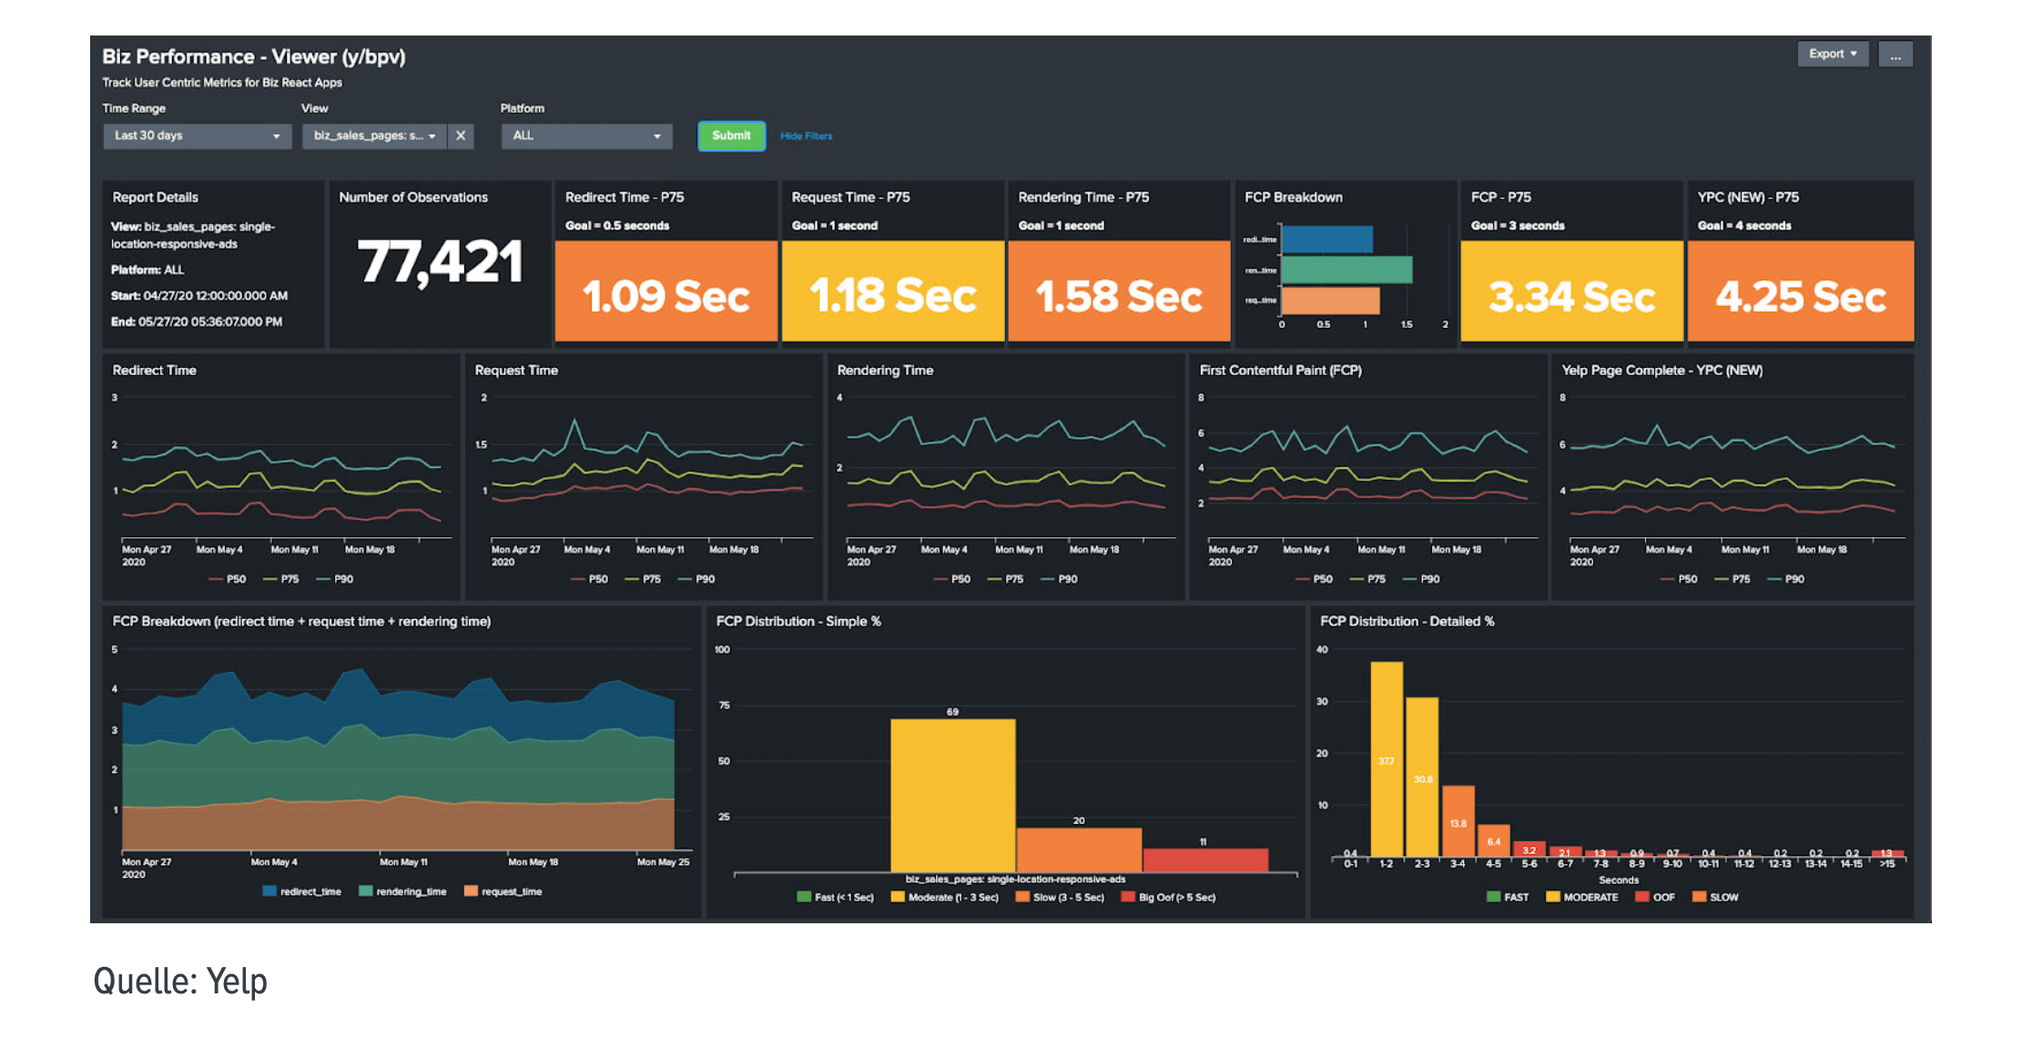Toggle P75 legend in Redirect Time chart
This screenshot has width=2032, height=1038.
click(281, 579)
